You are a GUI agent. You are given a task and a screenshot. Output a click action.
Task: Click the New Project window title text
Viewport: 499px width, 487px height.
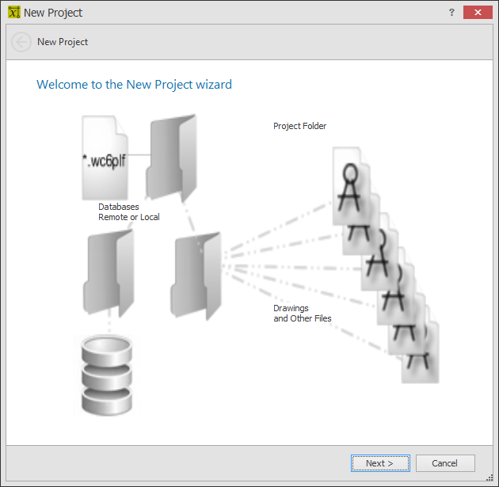click(53, 13)
